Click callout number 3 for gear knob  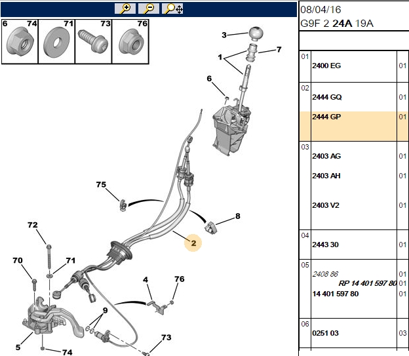click(224, 35)
